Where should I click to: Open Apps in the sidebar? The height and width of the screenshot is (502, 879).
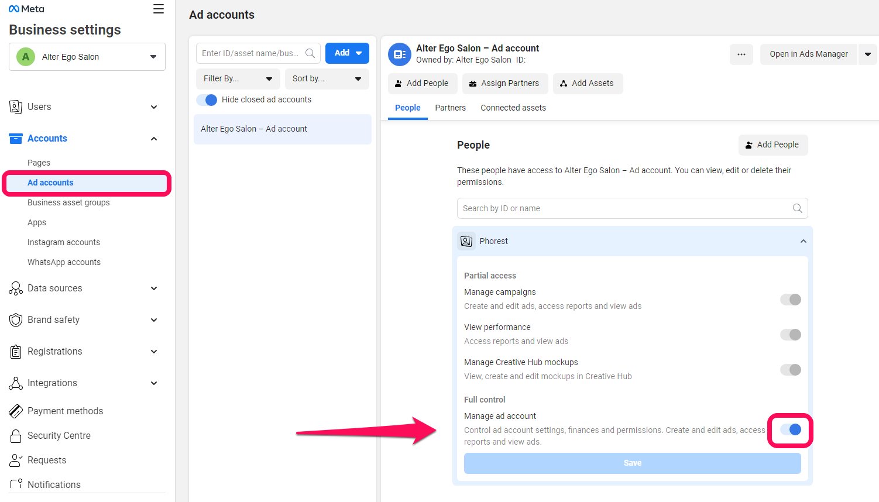(37, 223)
